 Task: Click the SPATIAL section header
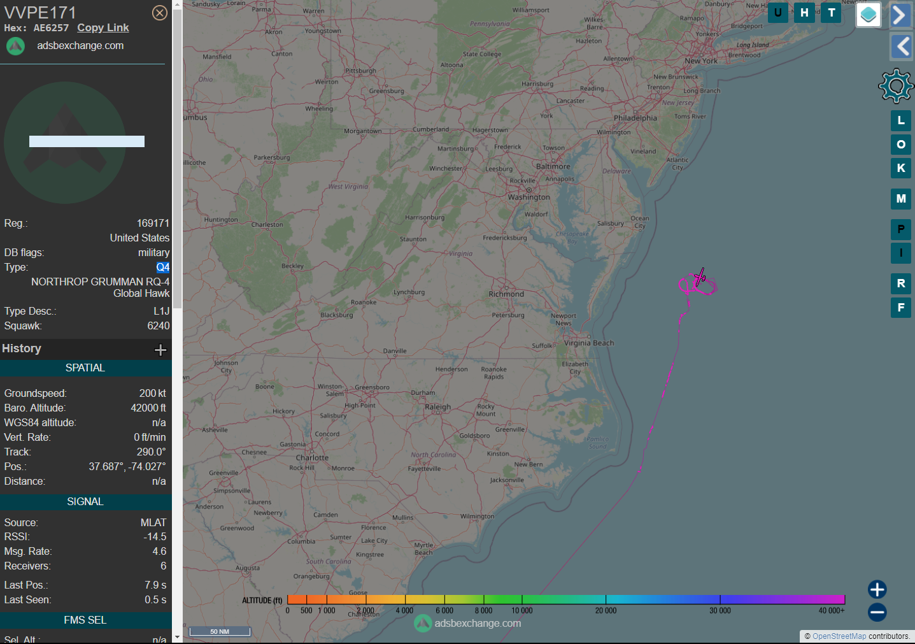85,368
